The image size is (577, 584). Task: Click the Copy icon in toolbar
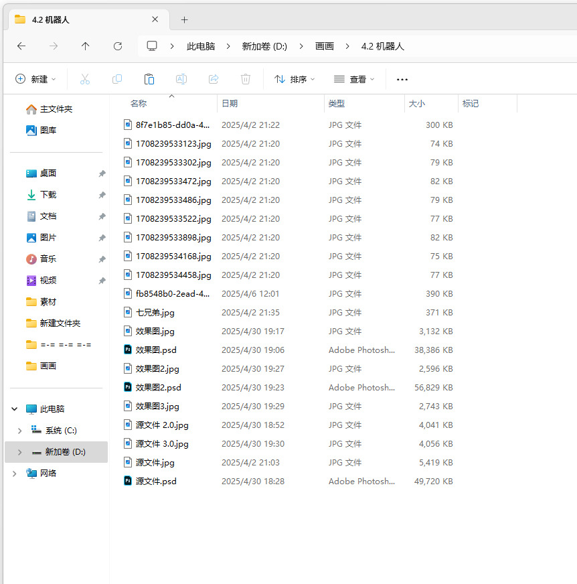(x=117, y=79)
